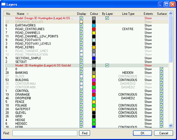
Task: Open the grey swatch for Design-3D Huntingdon model
Action: click(94, 18)
